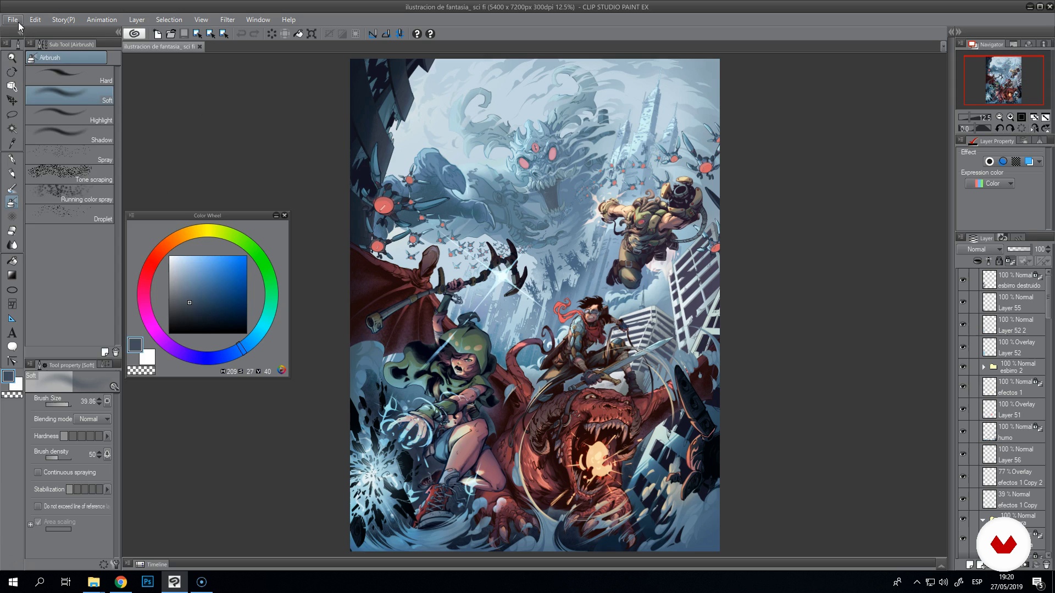Click the New file toolbar icon
1055x593 pixels.
click(157, 33)
